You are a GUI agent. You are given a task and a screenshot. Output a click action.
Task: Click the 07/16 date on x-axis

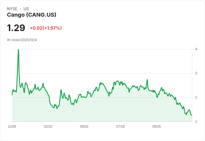click(x=120, y=127)
